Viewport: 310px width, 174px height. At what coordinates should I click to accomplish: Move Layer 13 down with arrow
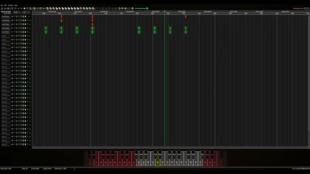[30, 63]
